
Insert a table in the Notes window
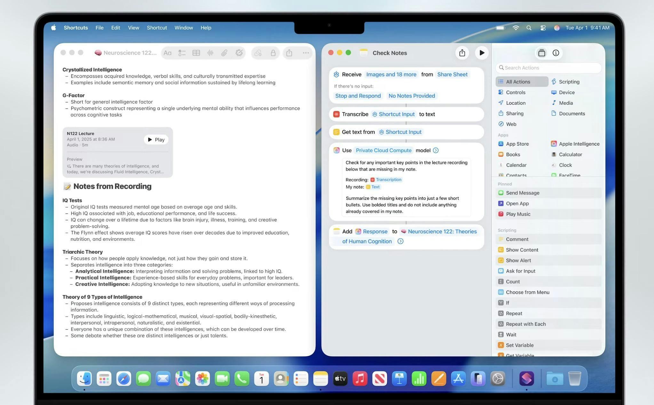(196, 53)
